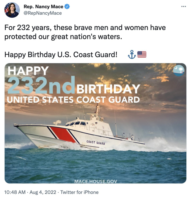Click the large light-blue 232nd text

click(41, 85)
